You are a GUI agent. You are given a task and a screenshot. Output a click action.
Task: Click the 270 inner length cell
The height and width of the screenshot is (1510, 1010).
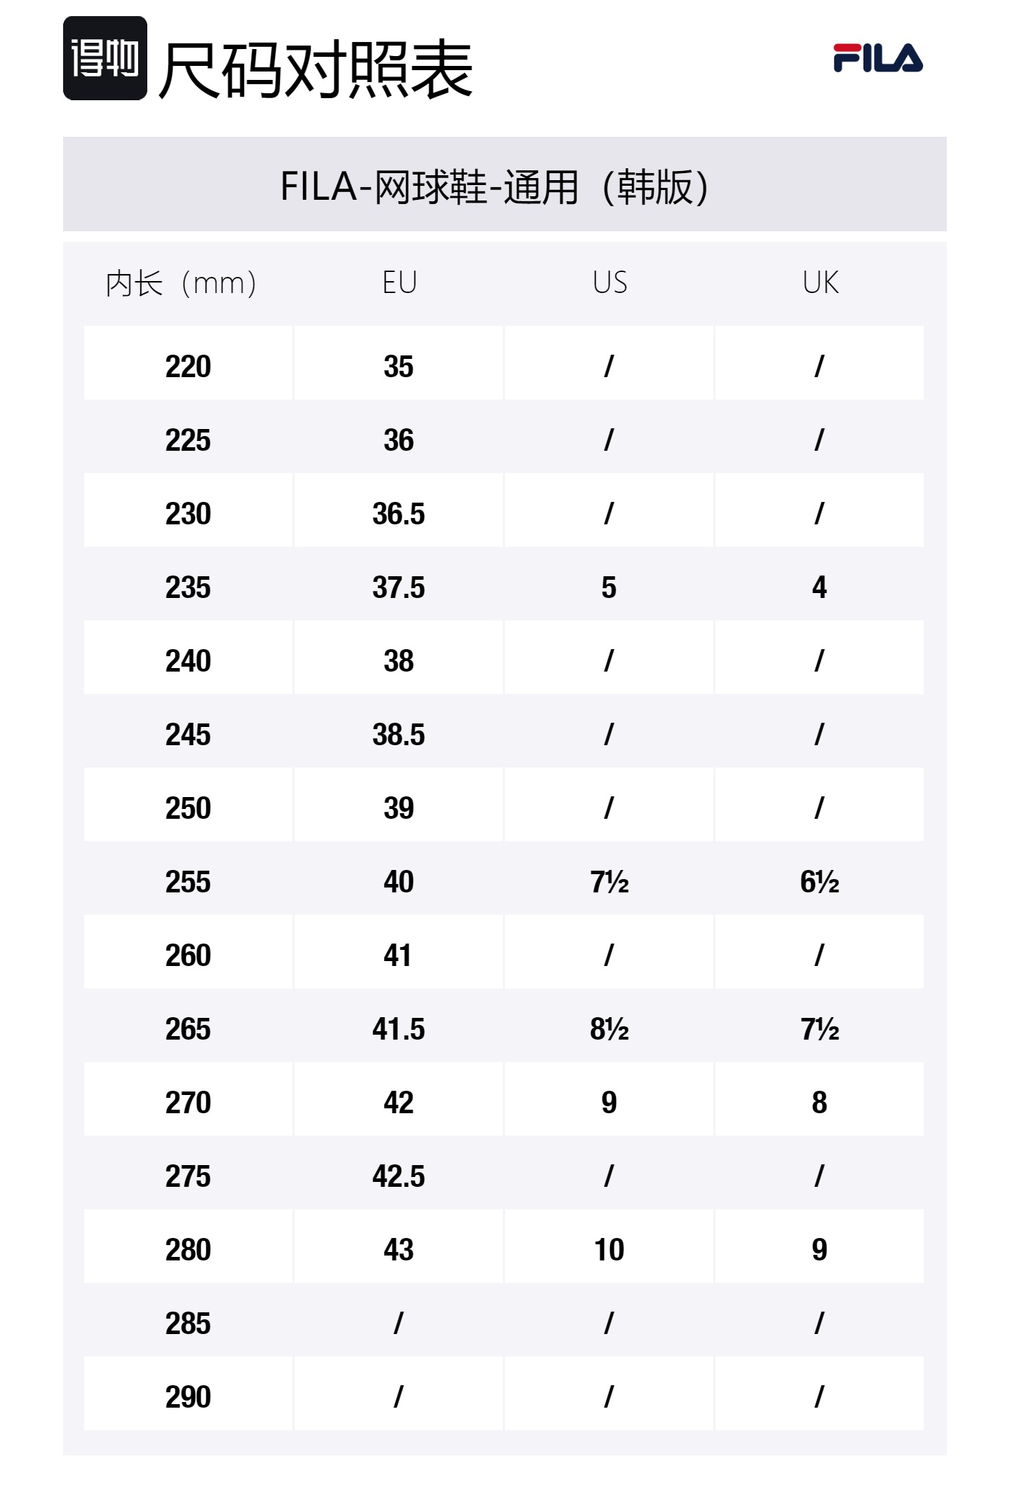[188, 1103]
